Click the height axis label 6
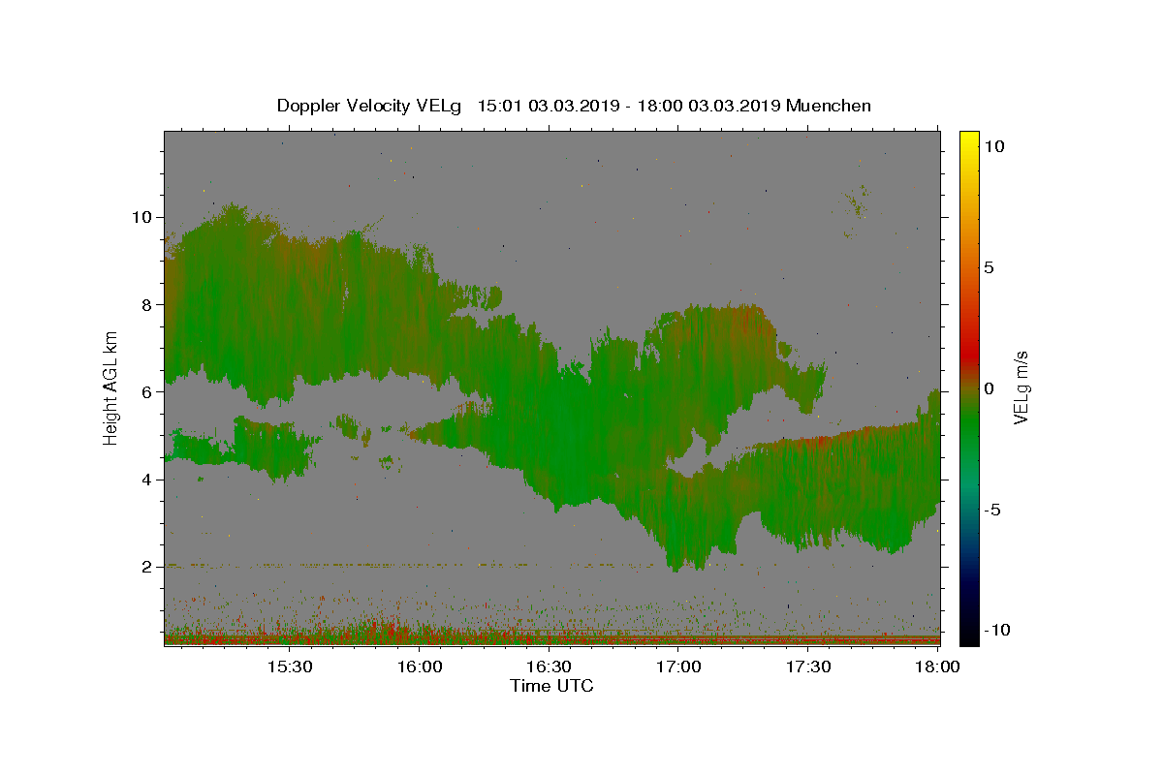 149,392
